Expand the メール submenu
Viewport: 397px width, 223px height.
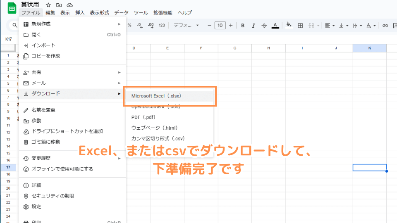pyautogui.click(x=72, y=83)
